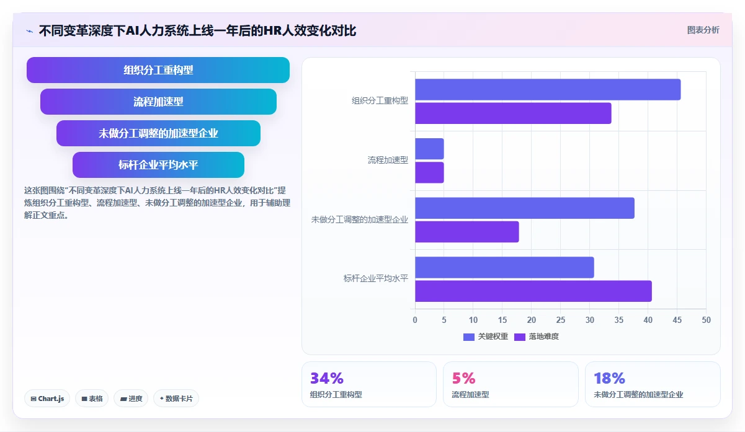
Task: Click the x-axis tick value 50
Action: 706,320
